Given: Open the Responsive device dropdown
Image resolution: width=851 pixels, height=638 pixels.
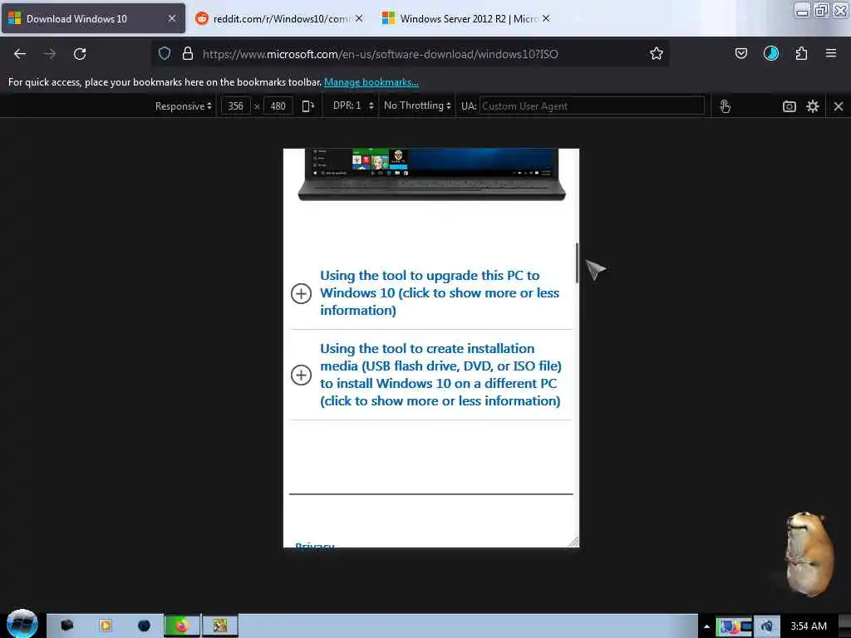Looking at the screenshot, I should (184, 106).
